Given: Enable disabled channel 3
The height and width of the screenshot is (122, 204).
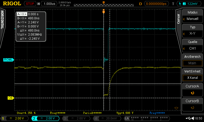Looking at the screenshot, I should [x=76, y=118].
